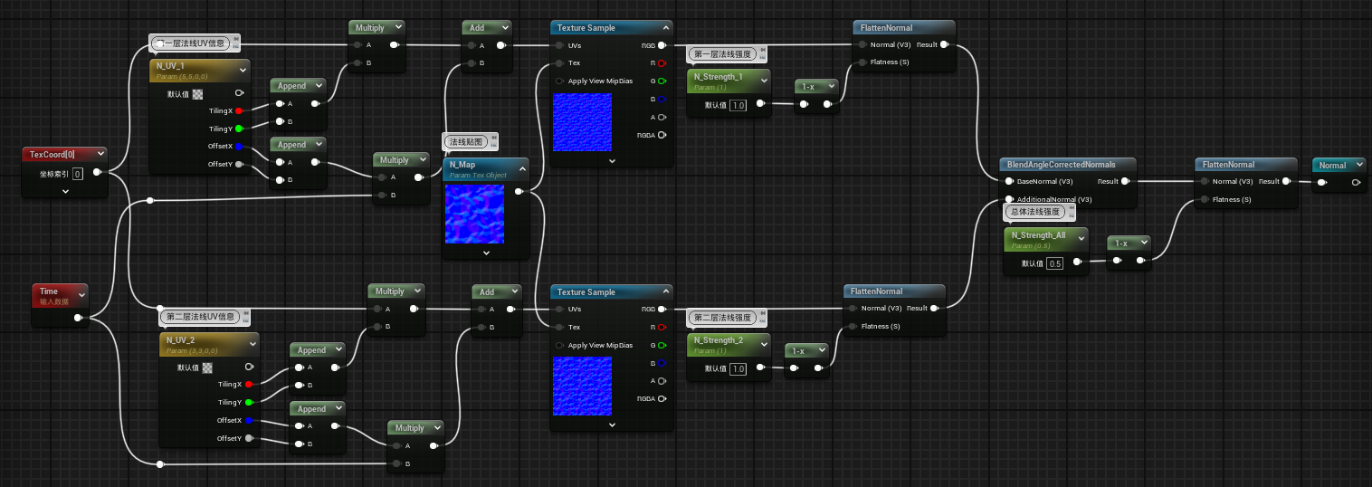Click the blue B output pin on top Texture Sample
The width and height of the screenshot is (1372, 487).
[x=662, y=99]
